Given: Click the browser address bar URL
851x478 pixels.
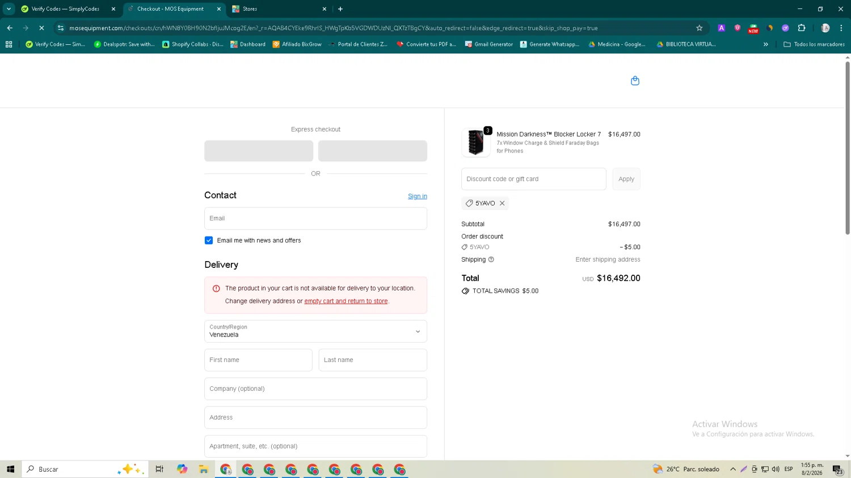Looking at the screenshot, I should pos(333,28).
